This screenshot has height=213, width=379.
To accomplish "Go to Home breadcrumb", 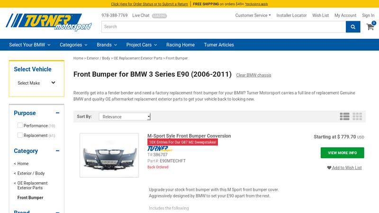I will (78, 58).
